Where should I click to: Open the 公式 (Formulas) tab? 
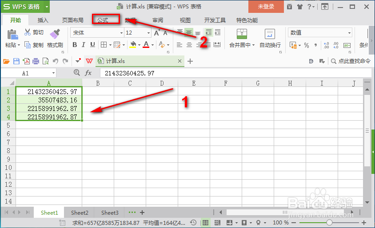(103, 20)
